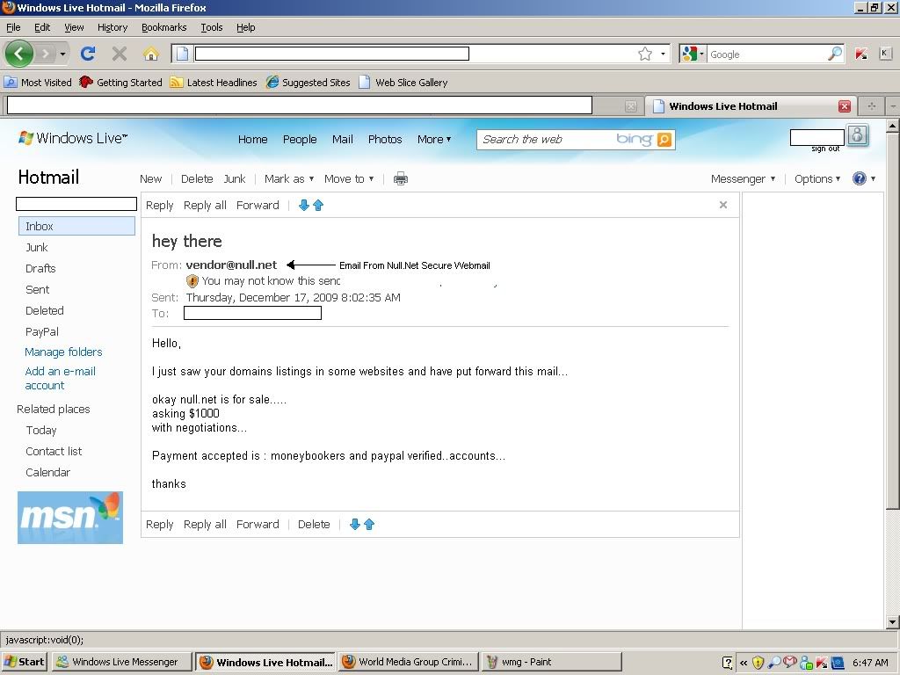
Task: Open the browser Home icon
Action: click(151, 54)
